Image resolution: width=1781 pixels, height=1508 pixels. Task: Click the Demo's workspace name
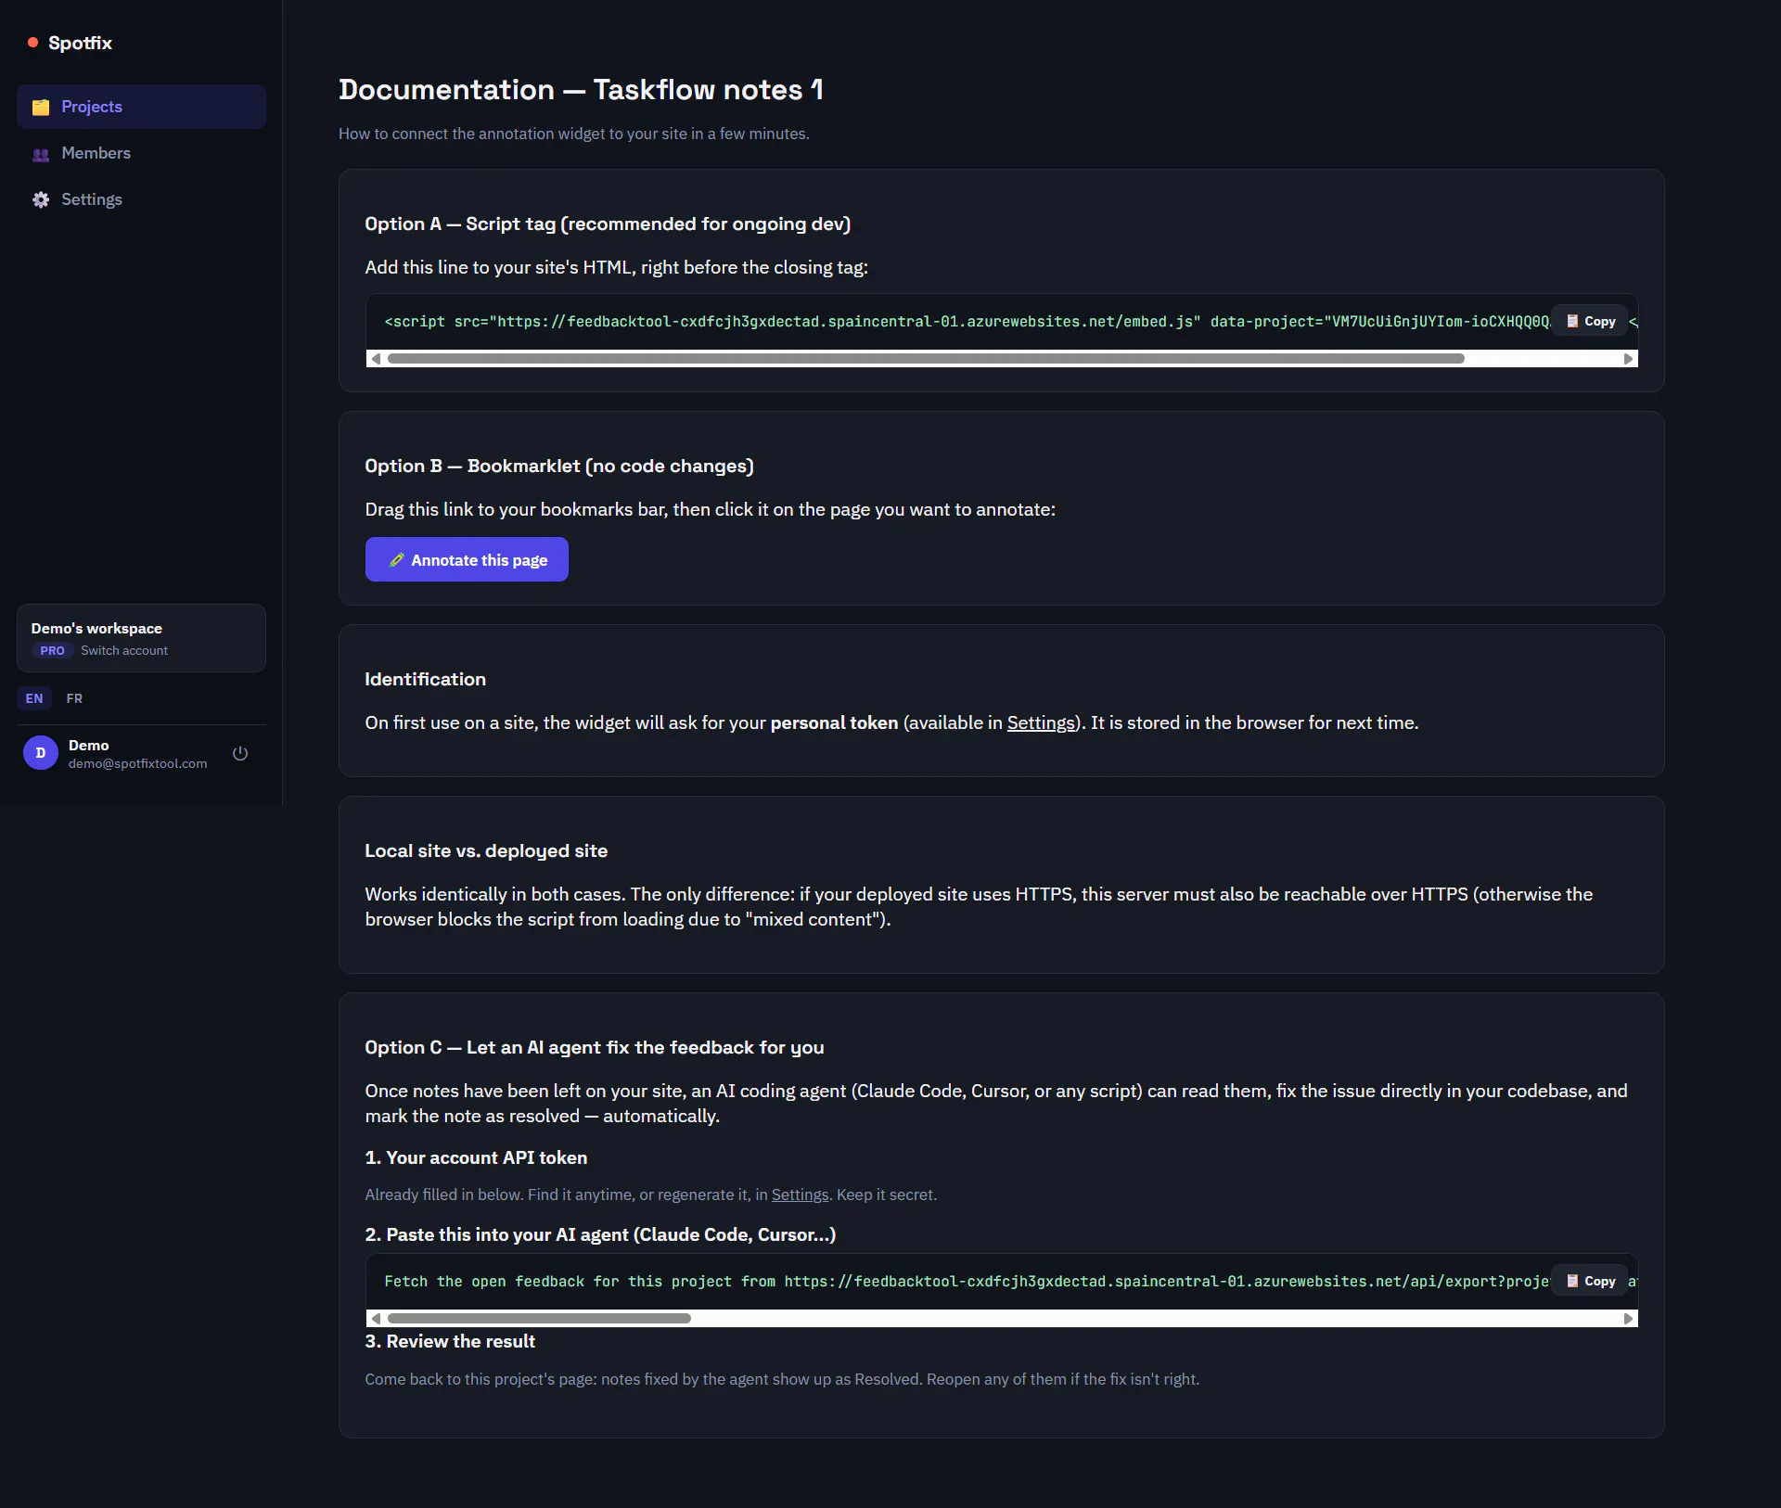click(96, 628)
